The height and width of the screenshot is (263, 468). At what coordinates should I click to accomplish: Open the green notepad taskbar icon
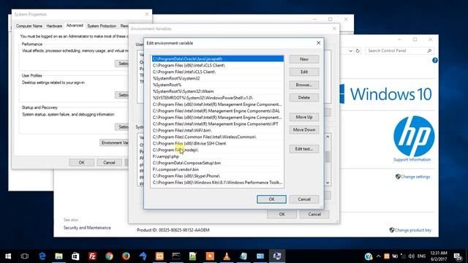click(x=193, y=256)
